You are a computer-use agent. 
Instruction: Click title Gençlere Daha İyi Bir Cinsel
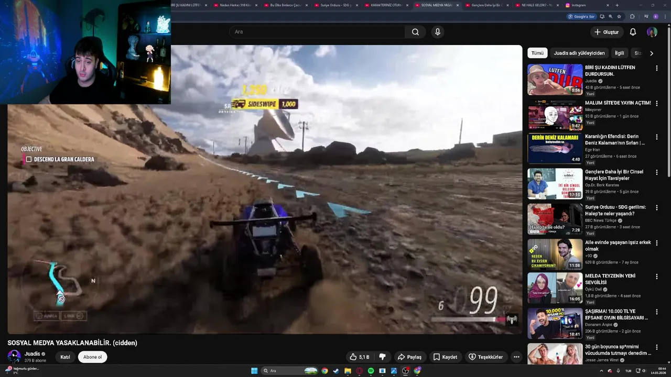coord(614,175)
